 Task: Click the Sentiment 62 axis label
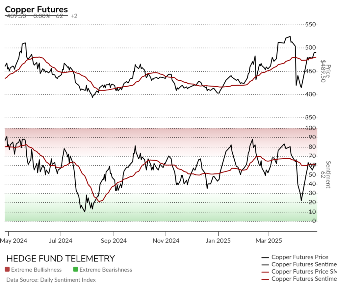point(325,174)
